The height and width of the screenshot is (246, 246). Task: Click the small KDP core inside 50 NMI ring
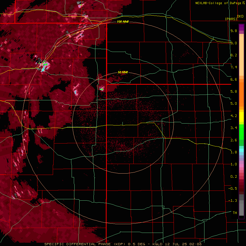pos(102,89)
